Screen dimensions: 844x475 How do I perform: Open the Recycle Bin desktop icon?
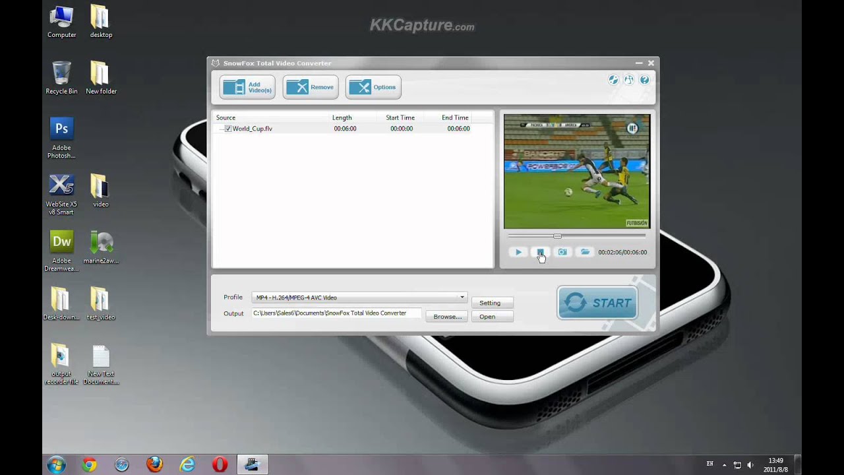(61, 78)
